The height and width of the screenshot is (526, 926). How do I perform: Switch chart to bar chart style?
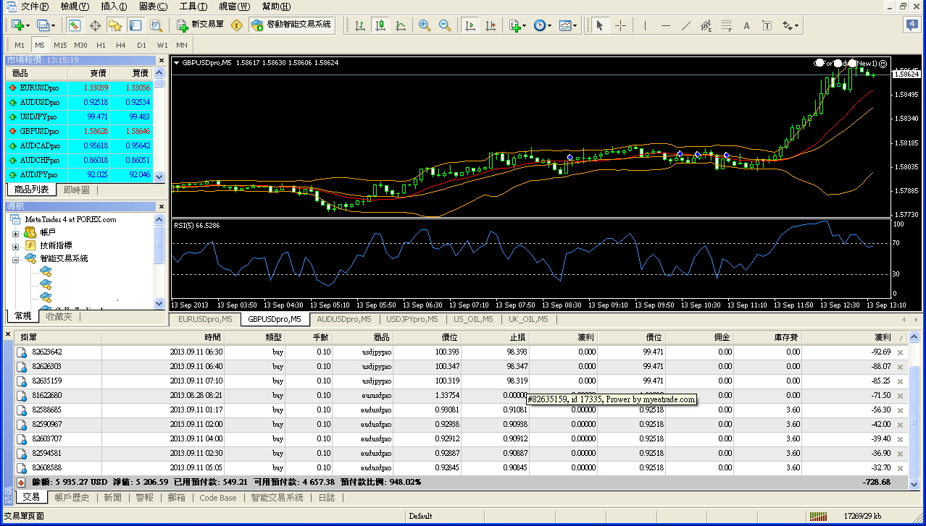coord(359,25)
